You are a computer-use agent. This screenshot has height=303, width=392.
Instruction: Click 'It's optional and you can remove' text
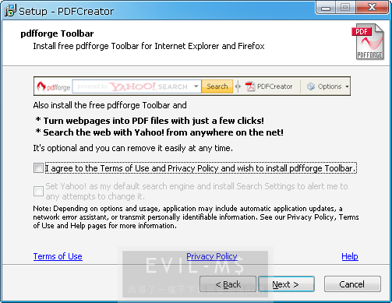pos(132,148)
